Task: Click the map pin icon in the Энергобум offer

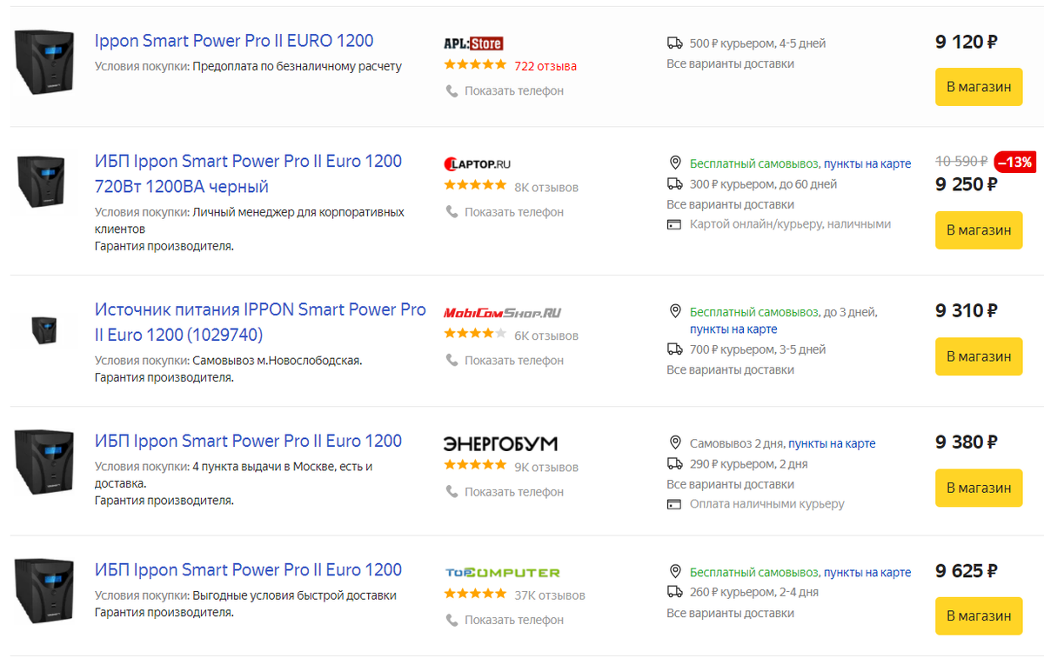Action: click(x=674, y=443)
